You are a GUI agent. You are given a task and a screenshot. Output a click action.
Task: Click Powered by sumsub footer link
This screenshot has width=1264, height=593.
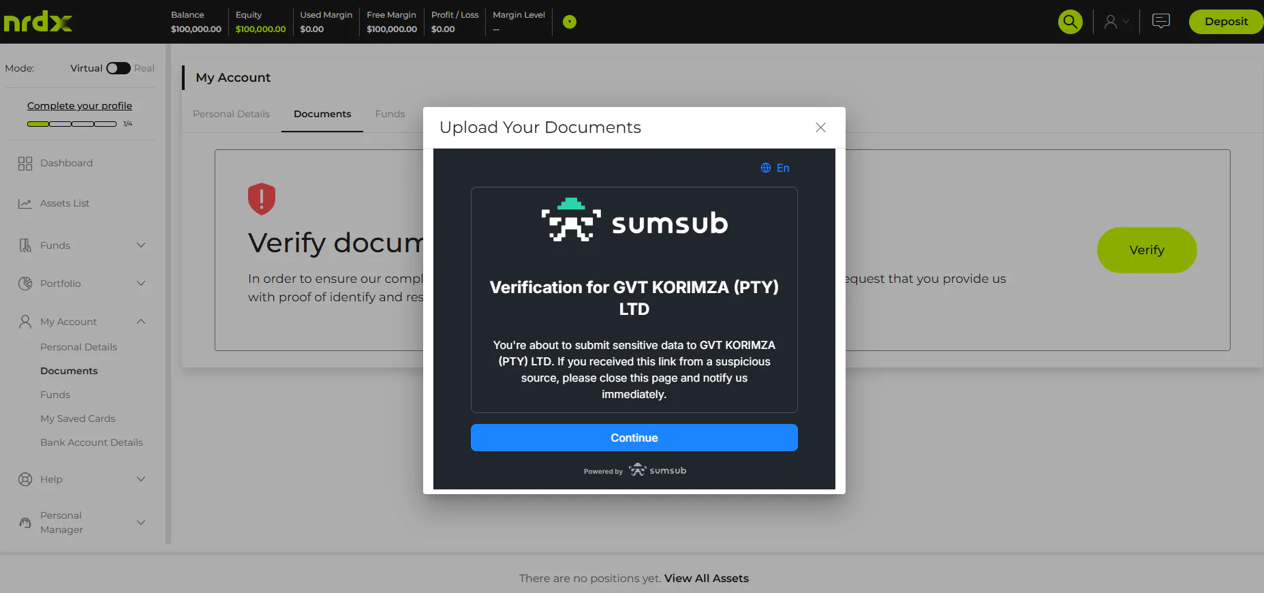(634, 470)
